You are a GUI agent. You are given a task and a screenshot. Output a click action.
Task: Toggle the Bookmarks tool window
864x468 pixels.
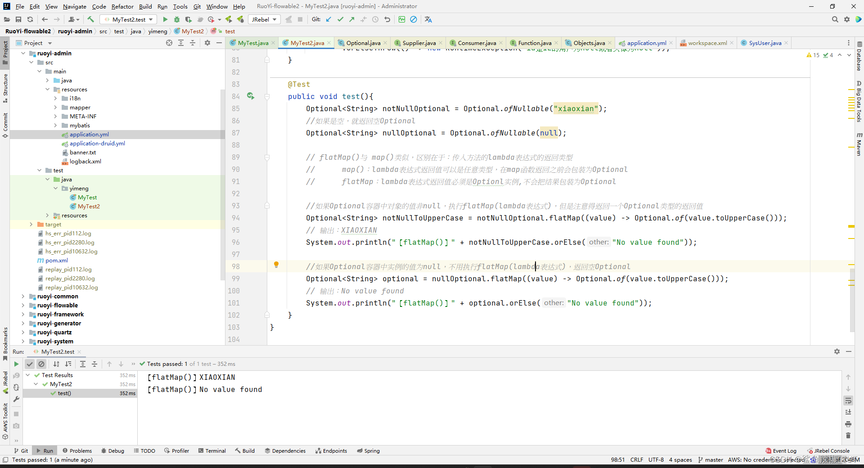(x=5, y=344)
